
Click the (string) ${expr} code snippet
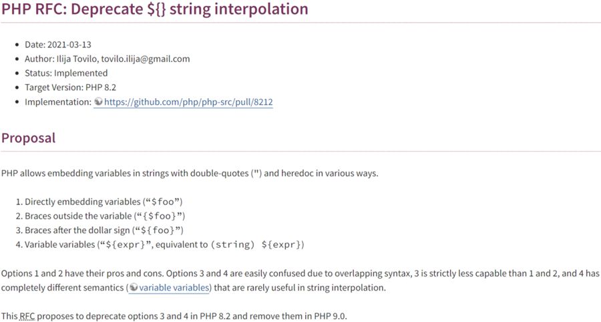tap(258, 245)
